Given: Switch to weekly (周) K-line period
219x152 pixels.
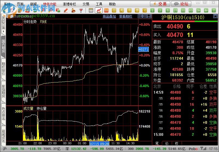Looking at the screenshot, I should [122, 10].
